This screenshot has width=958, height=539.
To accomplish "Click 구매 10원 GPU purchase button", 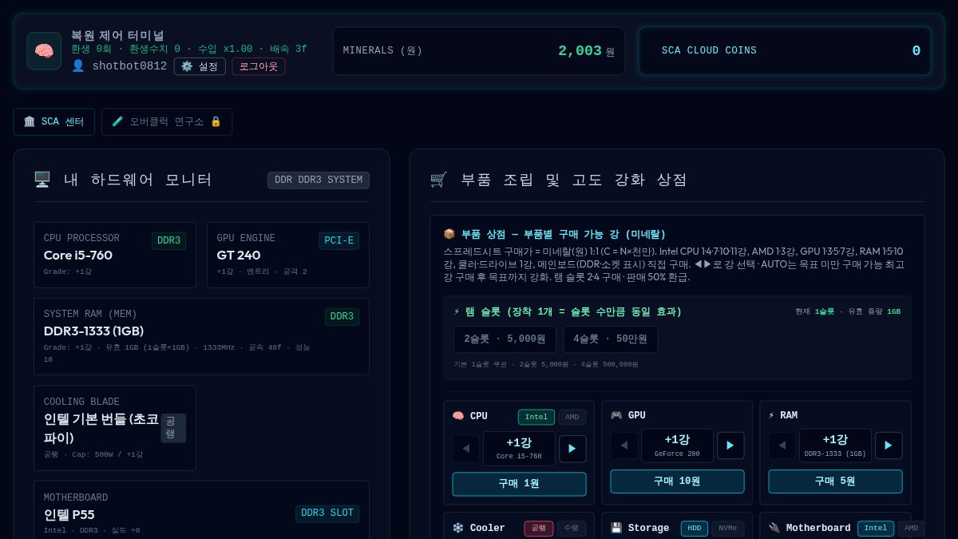I will coord(677,482).
